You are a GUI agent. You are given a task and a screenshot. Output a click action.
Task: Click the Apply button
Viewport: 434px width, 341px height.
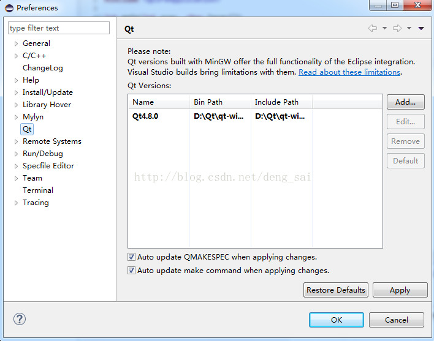[400, 290]
